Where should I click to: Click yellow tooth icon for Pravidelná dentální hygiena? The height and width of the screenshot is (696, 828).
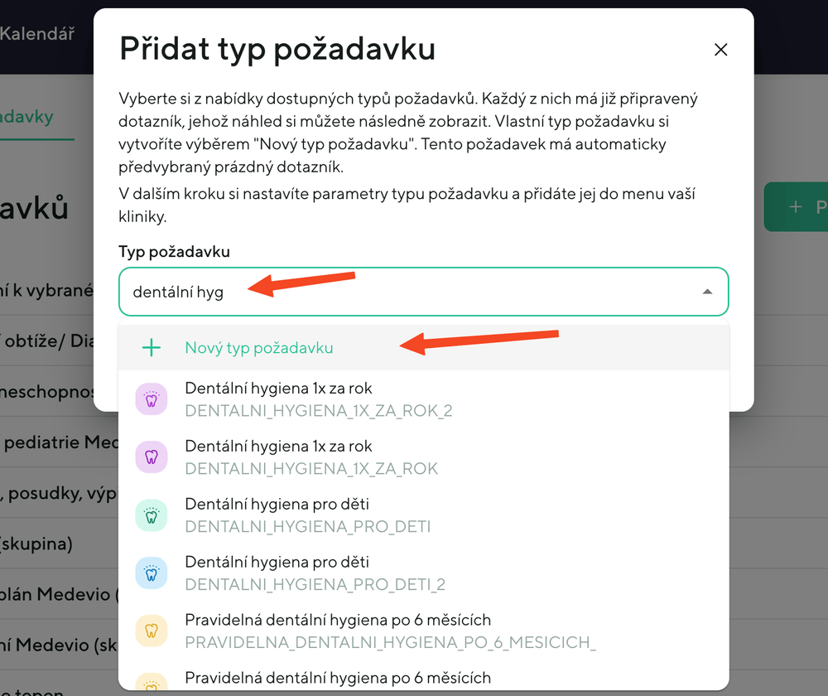(152, 631)
